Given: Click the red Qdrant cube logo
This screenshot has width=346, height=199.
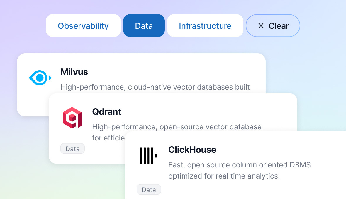Looking at the screenshot, I should coord(72,118).
